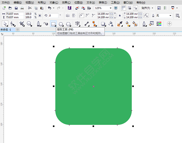The height and width of the screenshot is (143, 182).
Task: Toggle the lock ratio padlock
Action: point(40,15)
